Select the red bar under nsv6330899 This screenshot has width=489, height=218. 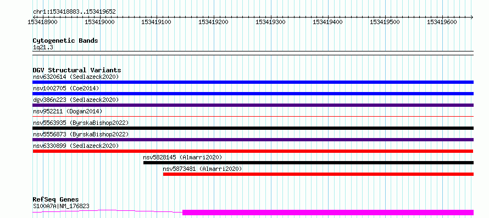coord(253,151)
